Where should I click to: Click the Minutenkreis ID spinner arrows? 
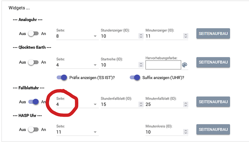(185, 132)
